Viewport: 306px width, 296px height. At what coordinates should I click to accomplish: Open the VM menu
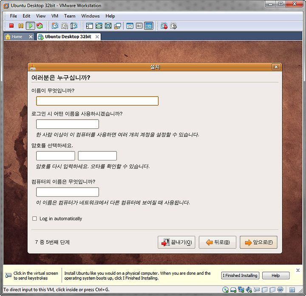point(55,16)
